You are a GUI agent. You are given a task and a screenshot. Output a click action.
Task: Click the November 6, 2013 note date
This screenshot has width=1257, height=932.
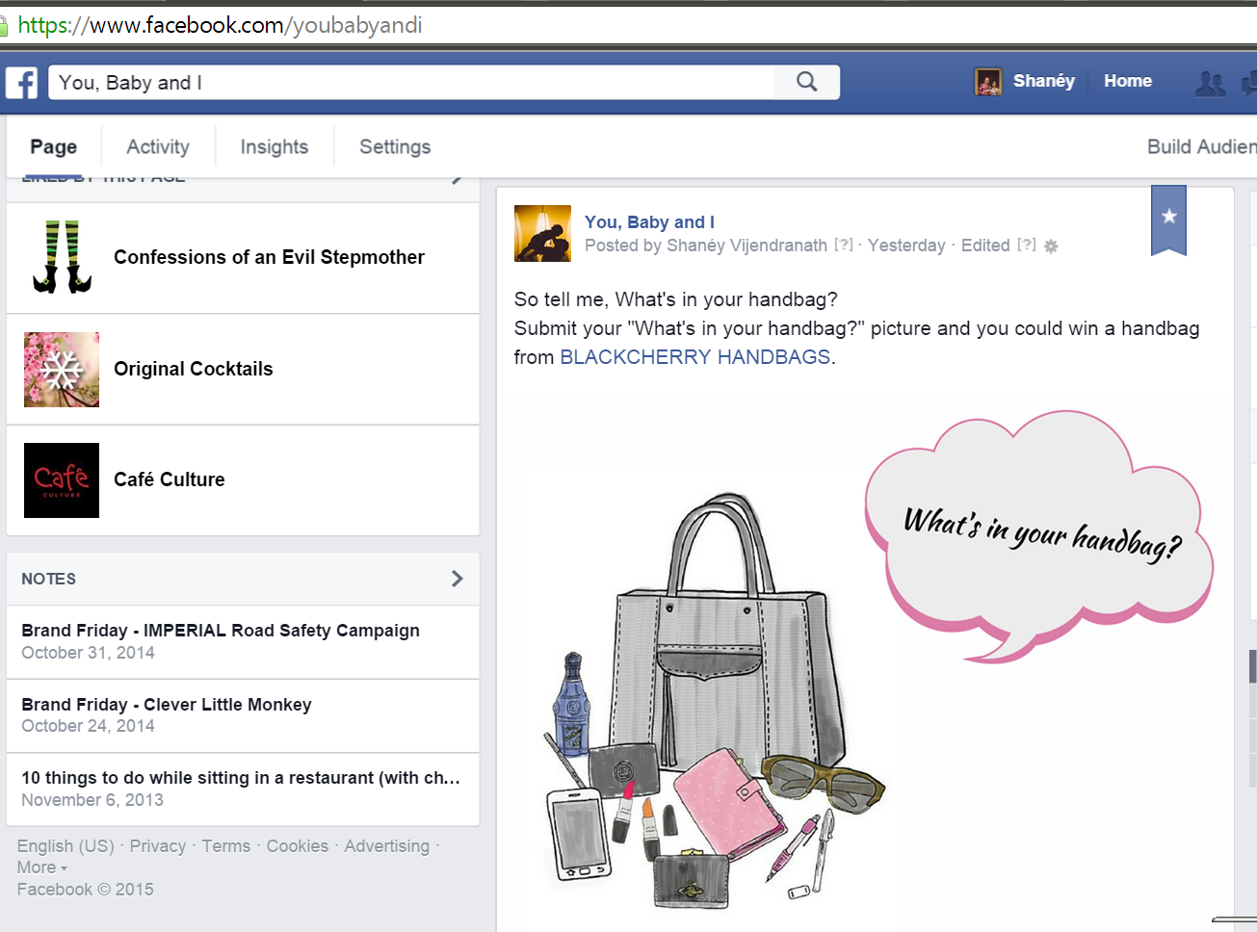(92, 800)
